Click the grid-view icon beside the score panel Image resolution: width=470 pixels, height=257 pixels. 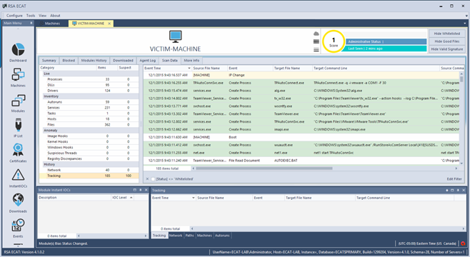coord(316,41)
